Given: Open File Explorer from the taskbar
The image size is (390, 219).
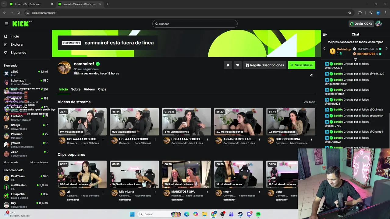Looking at the screenshot, I should 204,214.
